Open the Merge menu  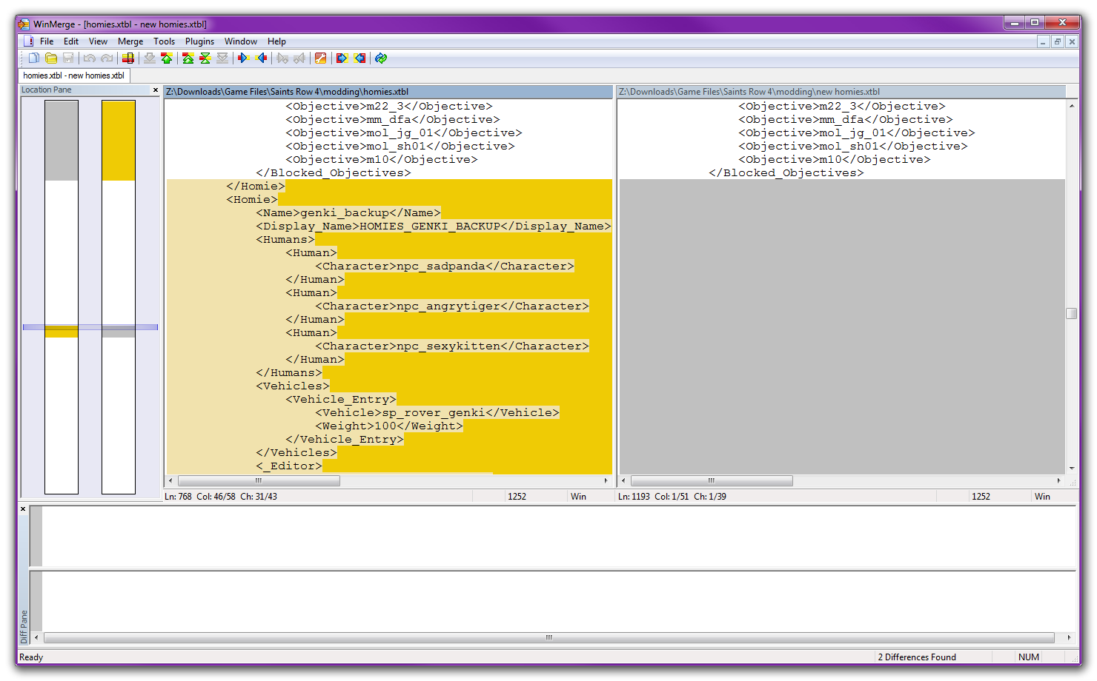coord(130,41)
